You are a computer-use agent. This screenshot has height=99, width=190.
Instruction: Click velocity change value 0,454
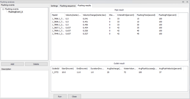click(85, 28)
